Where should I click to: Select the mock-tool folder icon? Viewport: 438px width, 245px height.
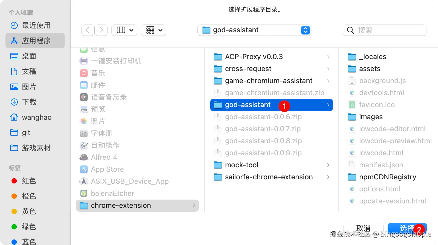pyautogui.click(x=218, y=165)
